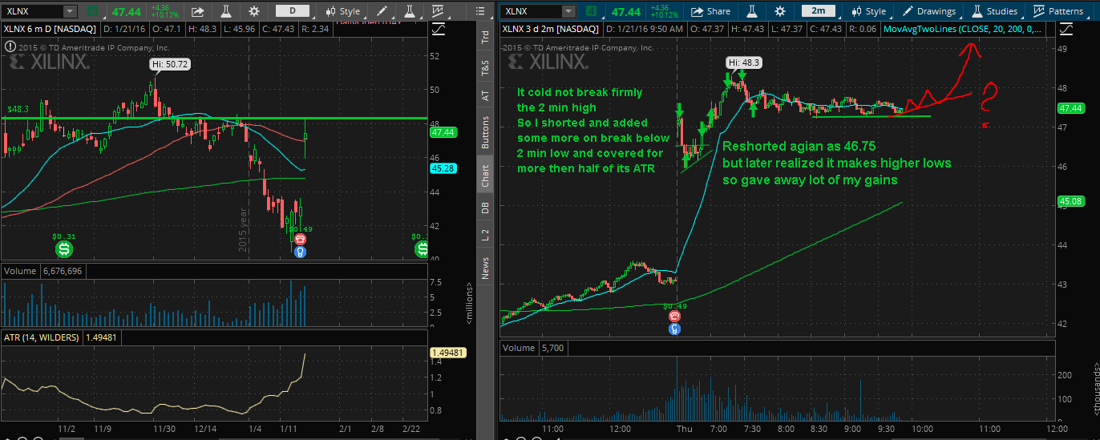This screenshot has width=1100, height=440.
Task: Click the ATR (14, WILDERS) study label
Action: click(x=42, y=337)
